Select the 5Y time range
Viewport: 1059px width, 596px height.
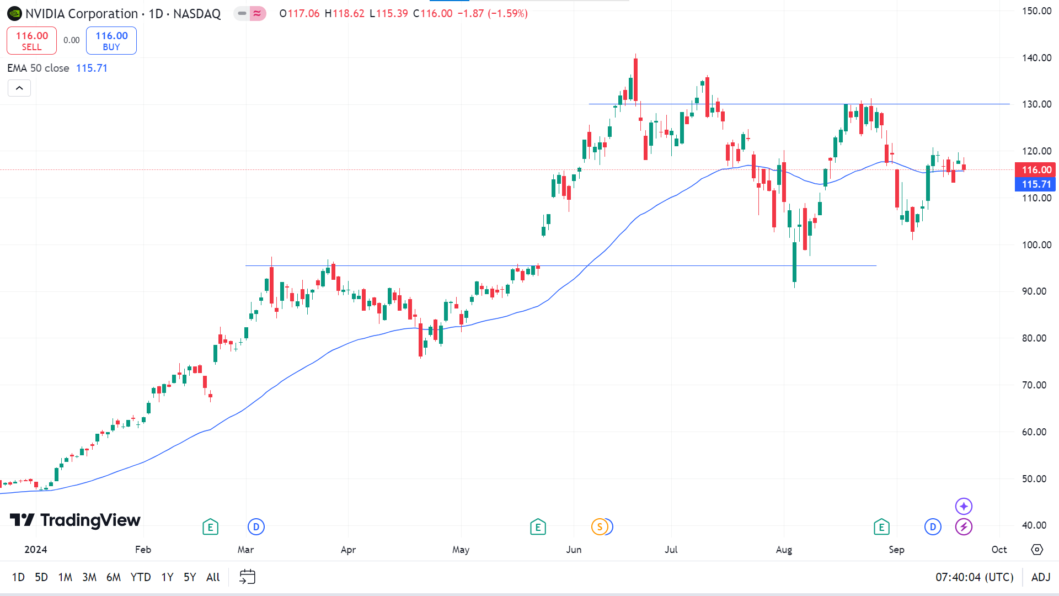[x=190, y=577]
